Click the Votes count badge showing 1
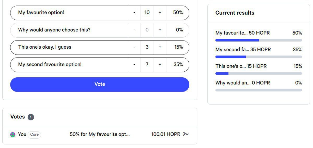Image resolution: width=313 pixels, height=148 pixels. point(31,117)
